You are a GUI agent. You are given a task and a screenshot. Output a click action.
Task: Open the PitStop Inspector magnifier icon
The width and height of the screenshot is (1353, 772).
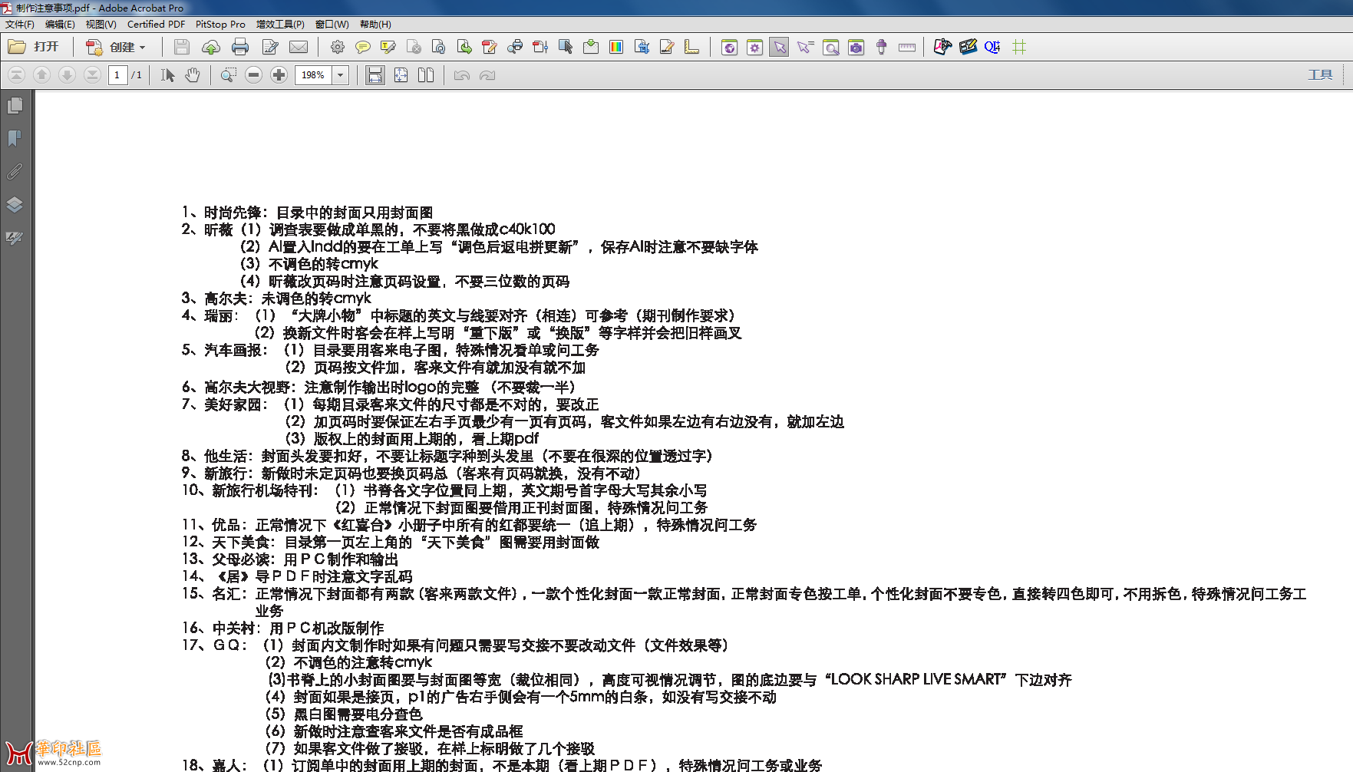(831, 47)
